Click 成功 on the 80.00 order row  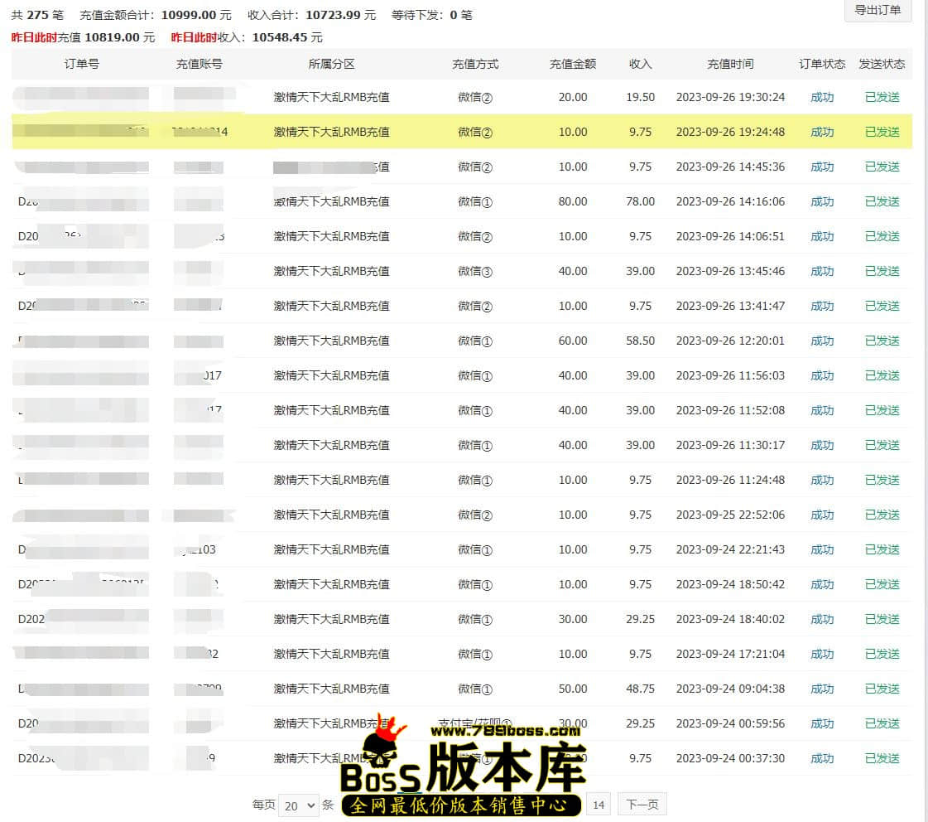click(821, 201)
